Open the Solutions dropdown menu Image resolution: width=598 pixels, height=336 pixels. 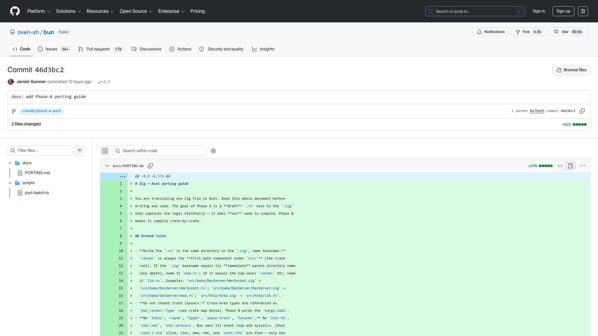pos(68,11)
